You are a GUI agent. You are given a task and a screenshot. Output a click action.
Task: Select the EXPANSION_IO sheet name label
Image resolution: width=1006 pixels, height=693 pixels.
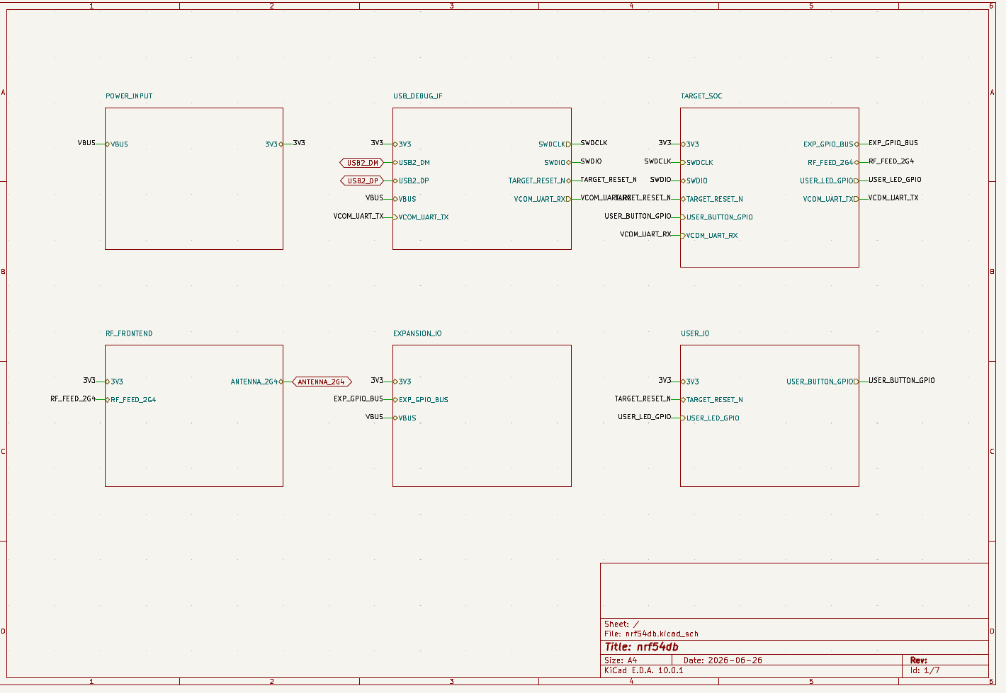click(x=417, y=333)
